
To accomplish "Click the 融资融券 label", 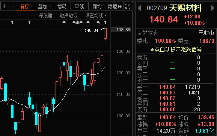I will (x=68, y=15).
